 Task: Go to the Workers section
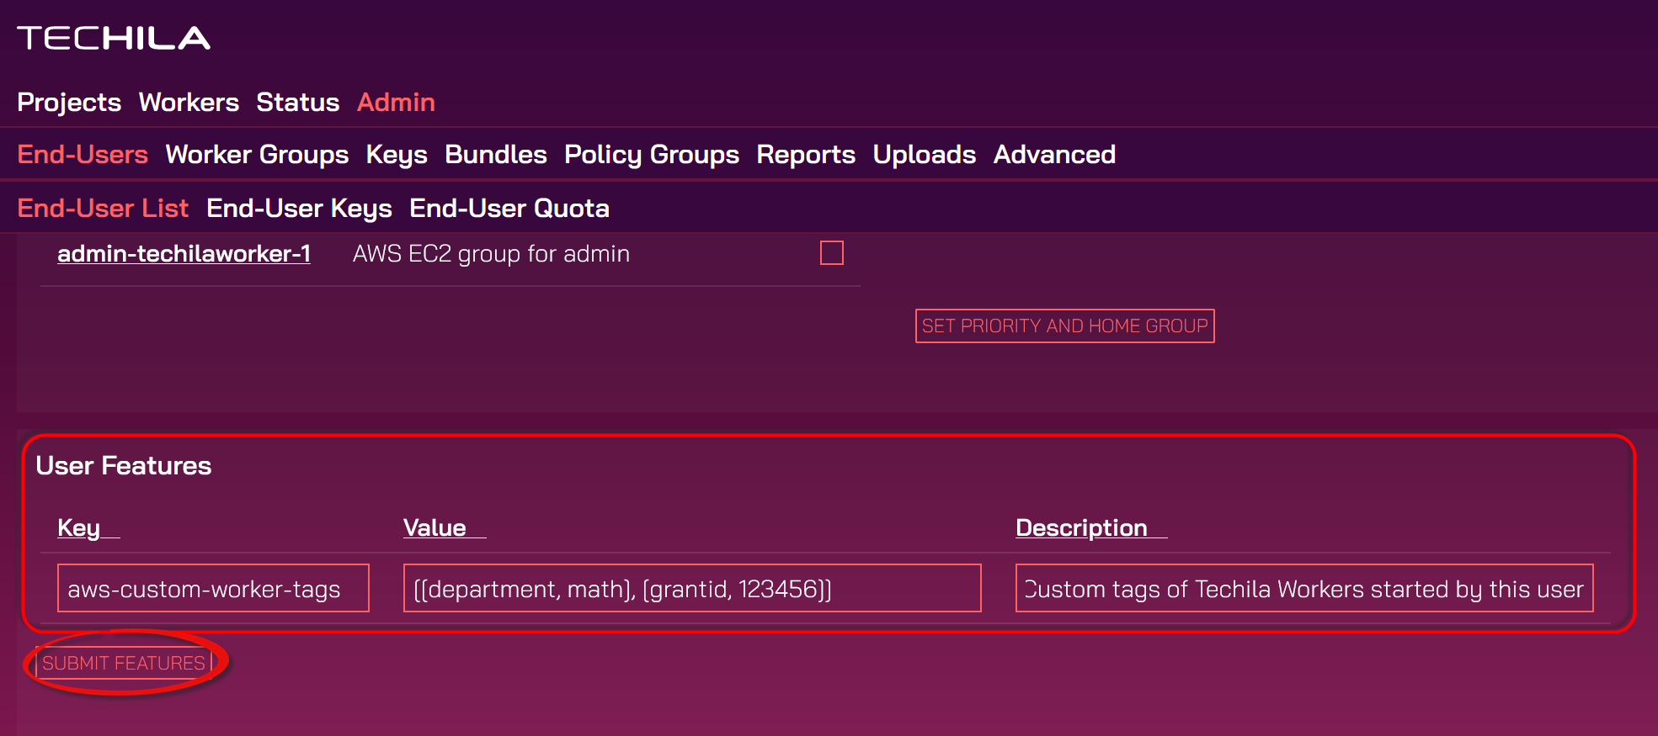pos(189,103)
